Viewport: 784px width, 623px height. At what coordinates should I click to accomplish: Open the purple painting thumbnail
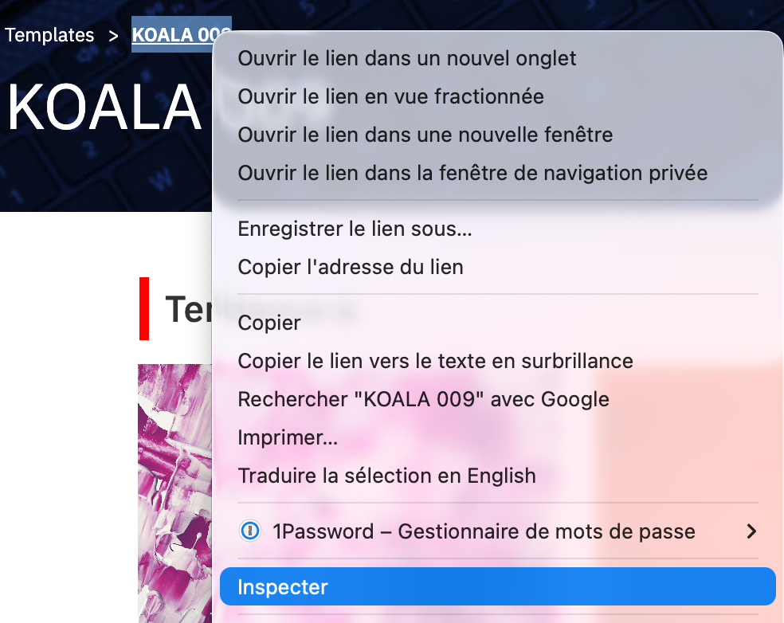(x=174, y=492)
